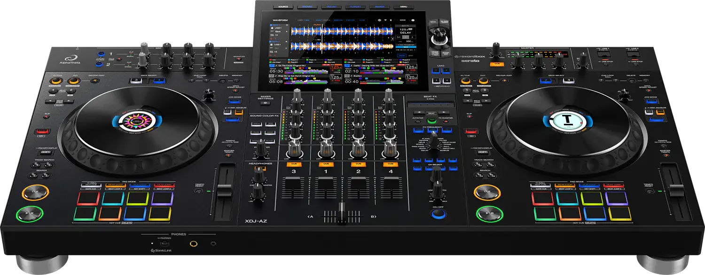This screenshot has height=275, width=705.
Task: Push the rotary browse selector knob
Action: tap(440, 36)
